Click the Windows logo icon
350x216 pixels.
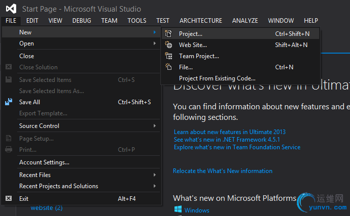(x=178, y=209)
